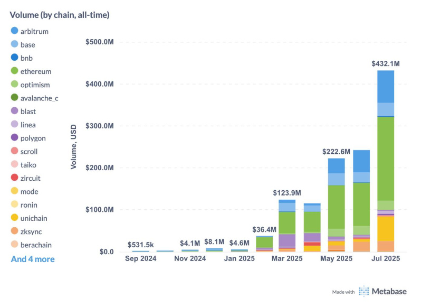Click the Metabase logo icon
The height and width of the screenshot is (307, 422).
click(364, 291)
